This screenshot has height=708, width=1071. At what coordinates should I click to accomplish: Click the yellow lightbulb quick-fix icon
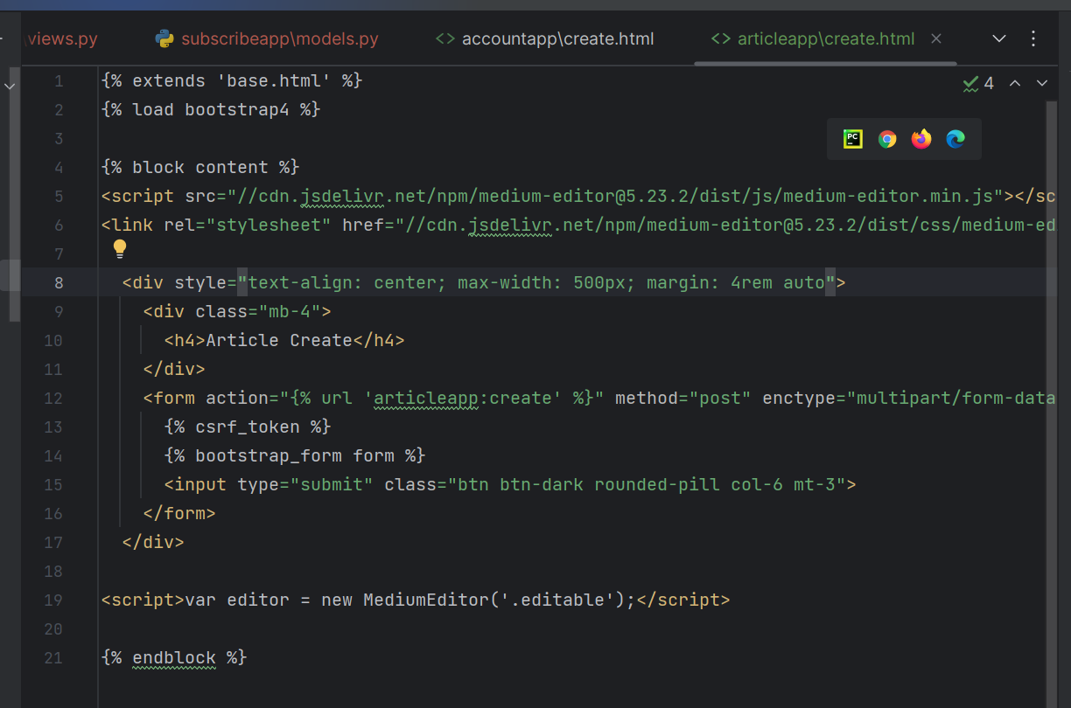click(x=121, y=249)
